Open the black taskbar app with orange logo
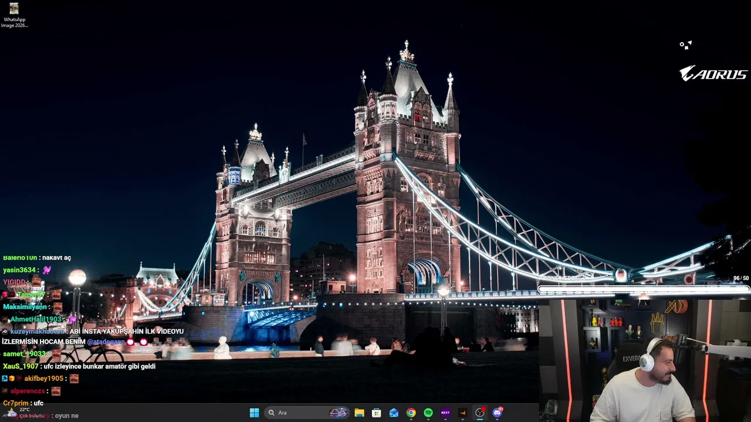The image size is (751, 422). tap(462, 413)
